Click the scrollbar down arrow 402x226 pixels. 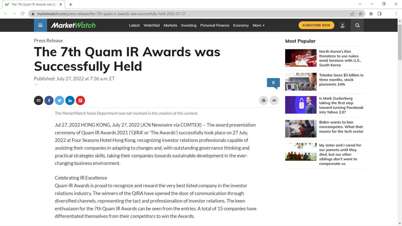click(x=400, y=224)
